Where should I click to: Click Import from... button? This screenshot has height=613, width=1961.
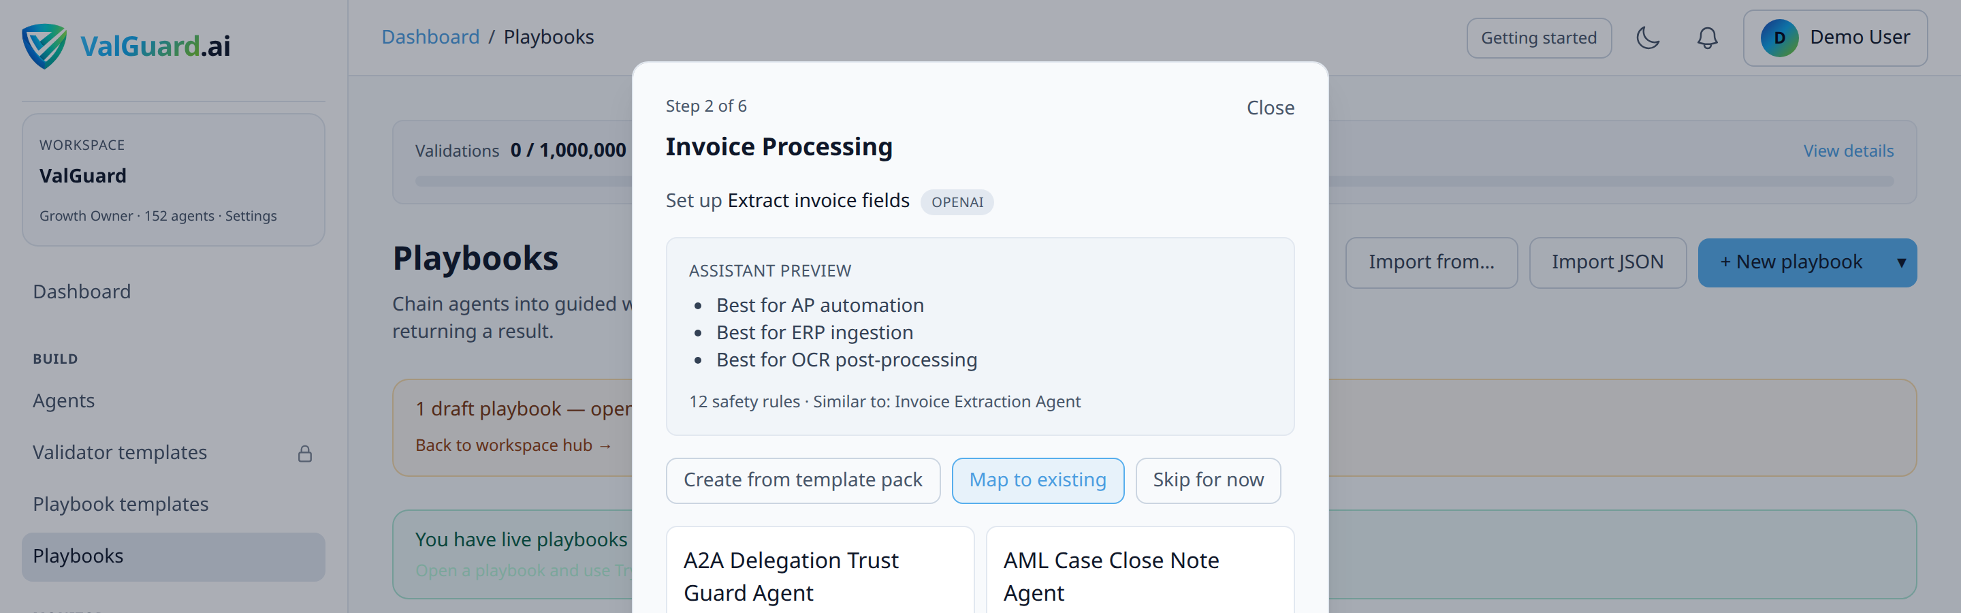pos(1431,263)
